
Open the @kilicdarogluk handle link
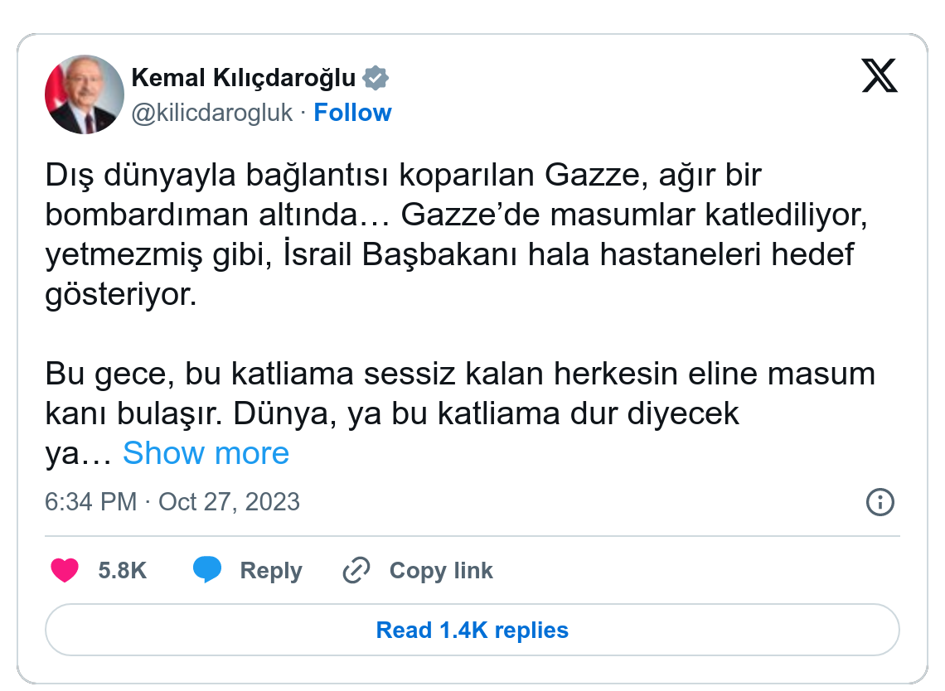click(212, 113)
